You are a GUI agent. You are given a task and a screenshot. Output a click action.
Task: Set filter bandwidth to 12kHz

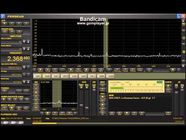point(36,94)
